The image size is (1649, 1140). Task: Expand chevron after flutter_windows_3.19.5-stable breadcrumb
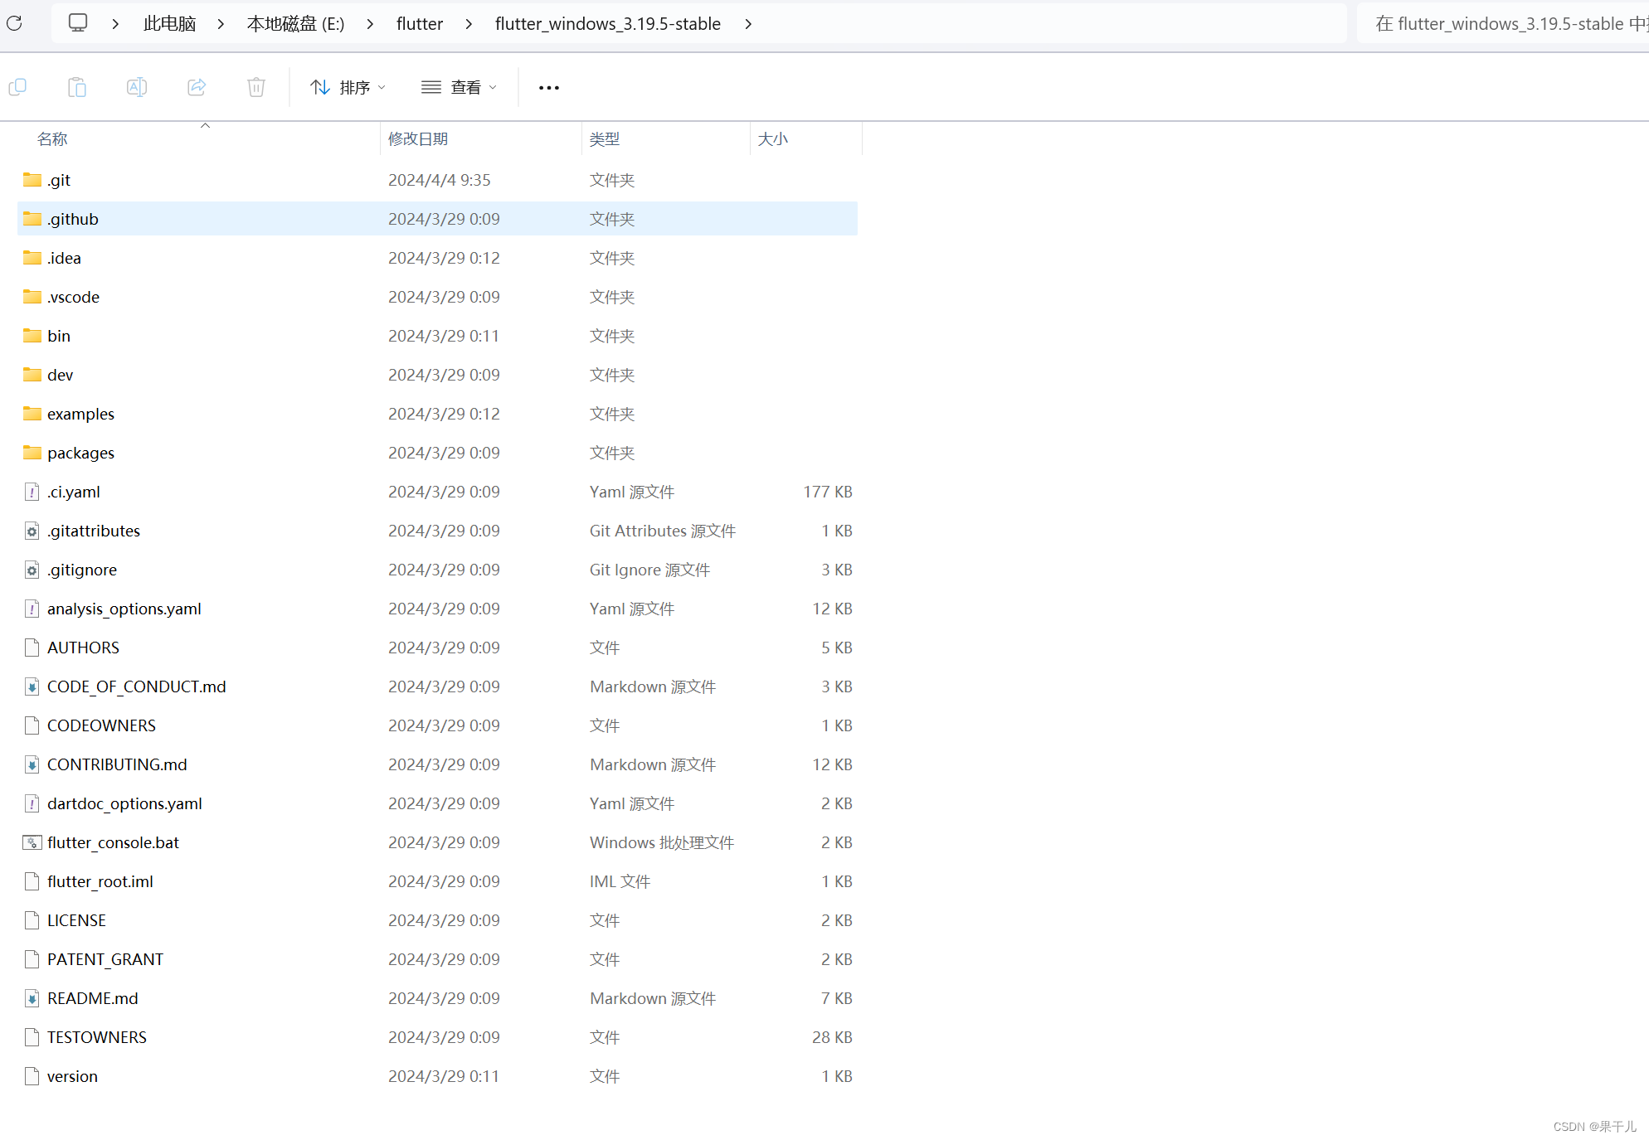click(748, 24)
